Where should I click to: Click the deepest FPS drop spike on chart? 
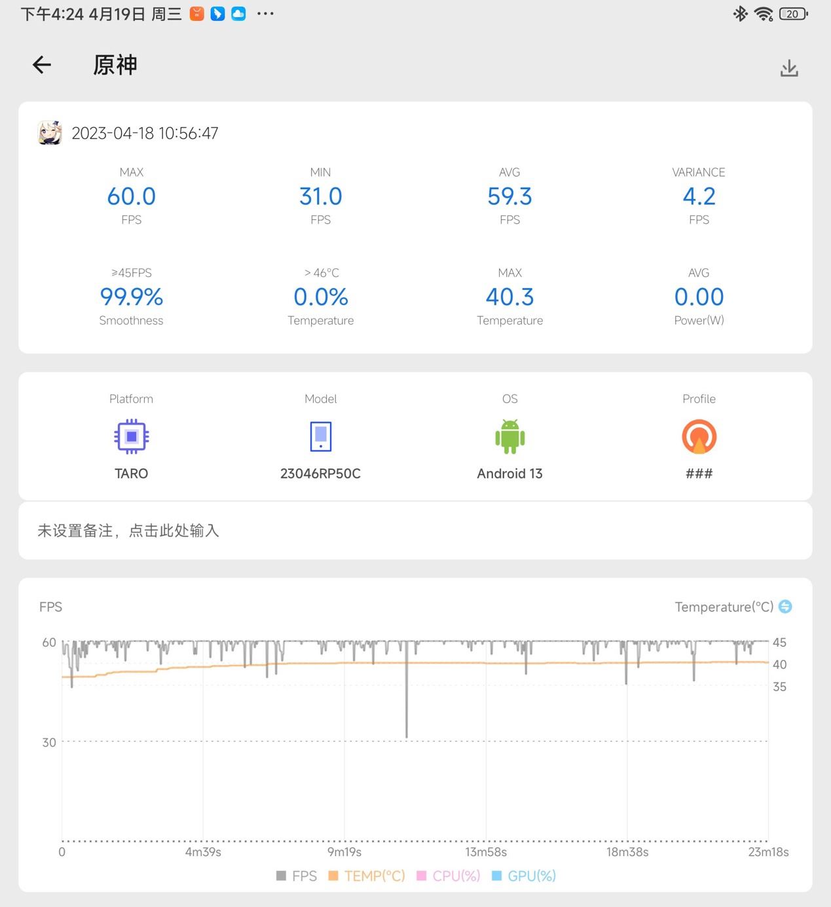tap(407, 733)
